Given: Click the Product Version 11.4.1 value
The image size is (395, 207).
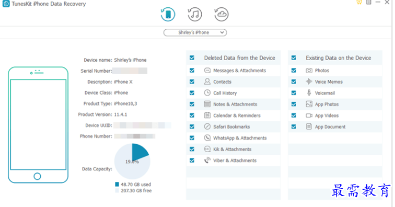Looking at the screenshot, I should coord(120,114).
